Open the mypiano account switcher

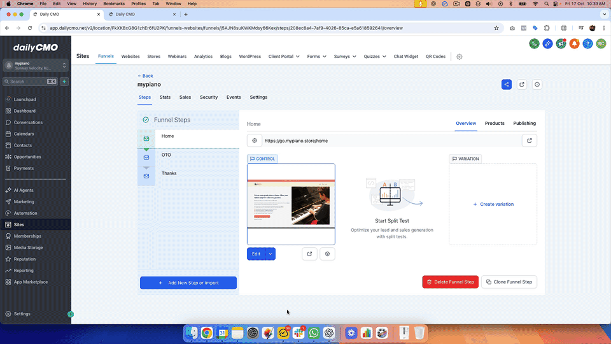click(36, 66)
